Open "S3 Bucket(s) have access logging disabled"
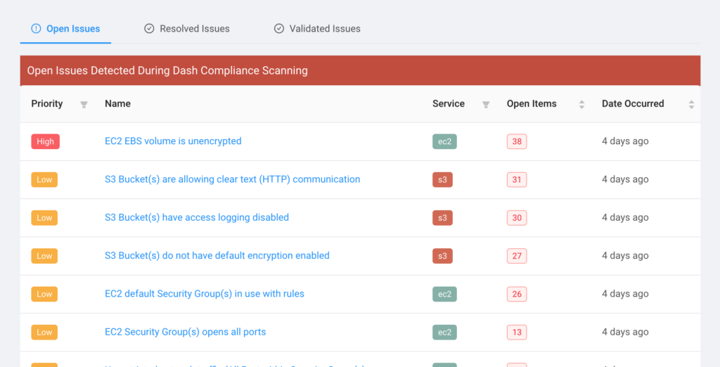The width and height of the screenshot is (720, 367). [x=197, y=217]
